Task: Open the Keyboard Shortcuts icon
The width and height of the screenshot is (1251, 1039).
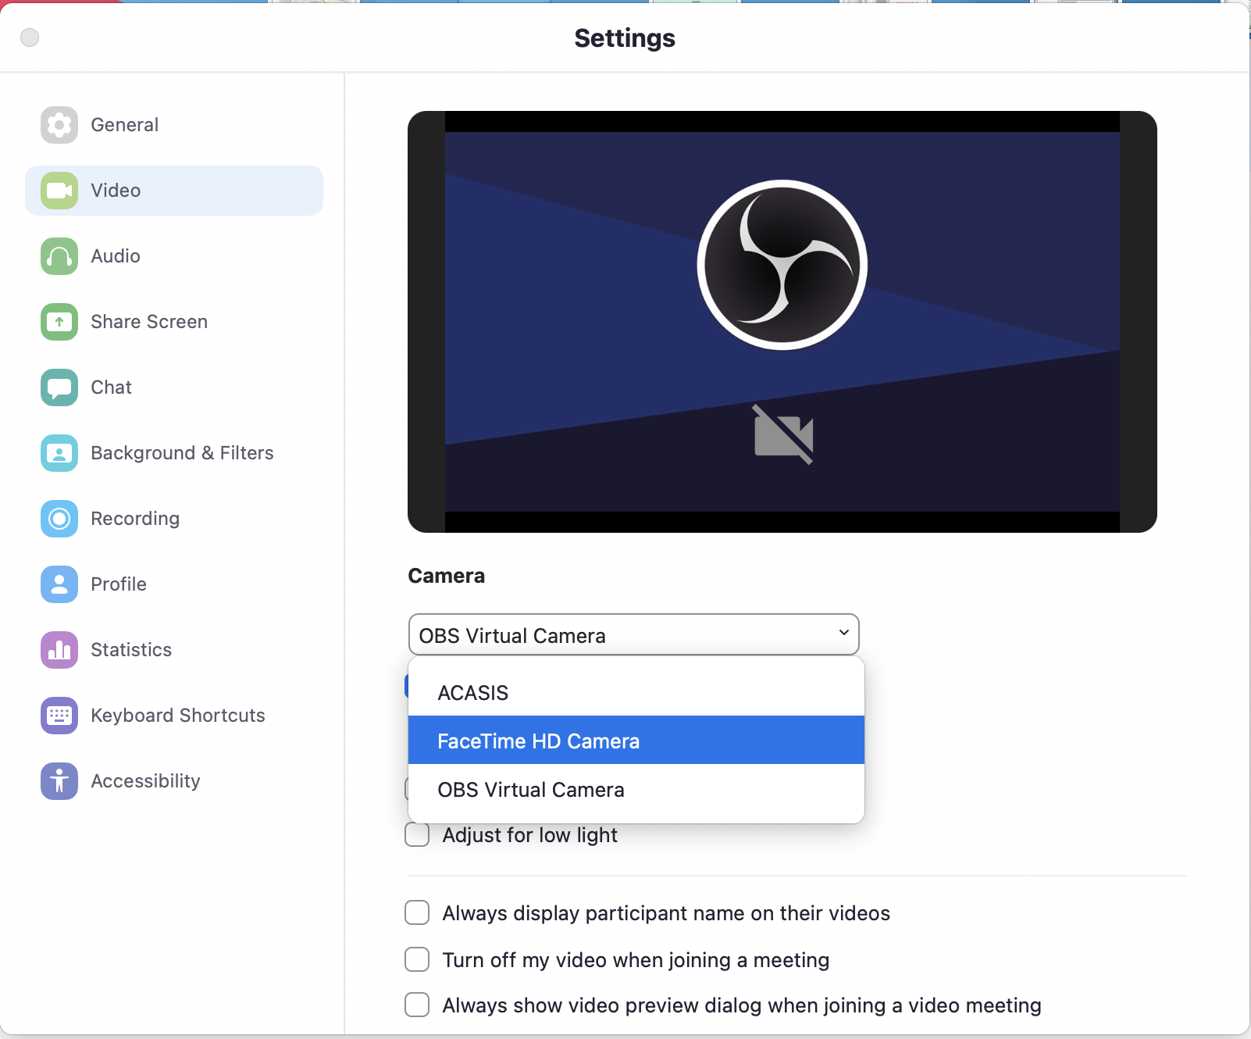Action: [59, 716]
